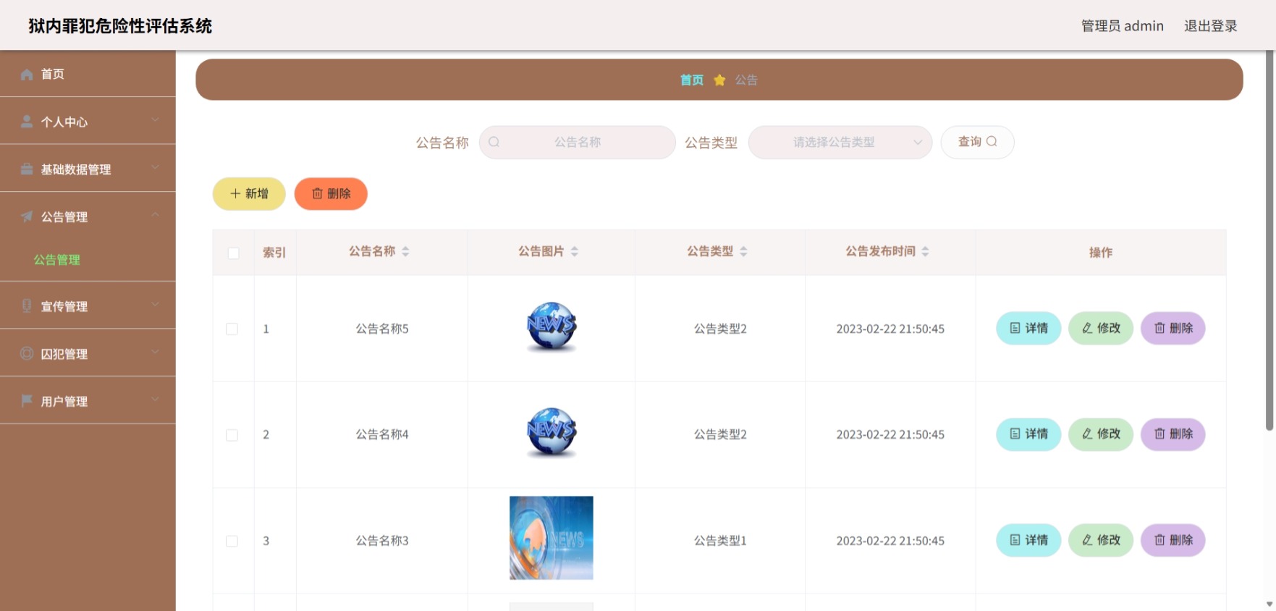Click the scrollbar down arrow at bottom right
Image resolution: width=1276 pixels, height=611 pixels.
pos(1269,604)
